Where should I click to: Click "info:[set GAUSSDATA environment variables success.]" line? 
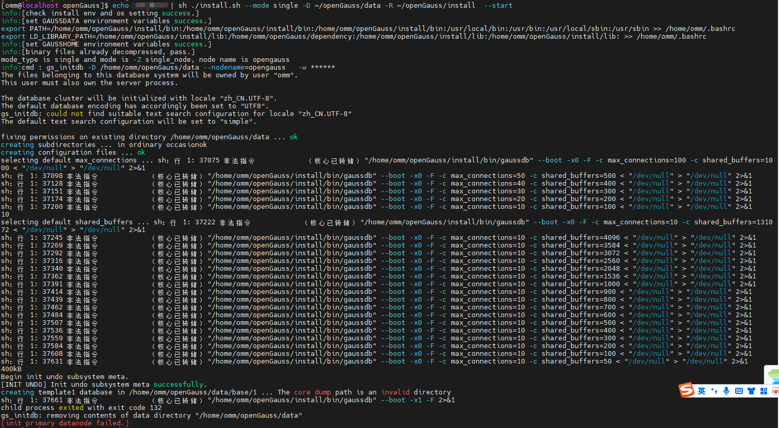click(x=106, y=21)
